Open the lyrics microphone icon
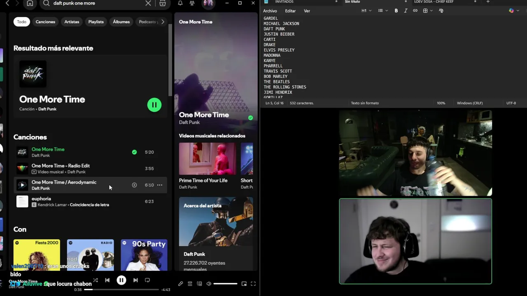 [180, 284]
